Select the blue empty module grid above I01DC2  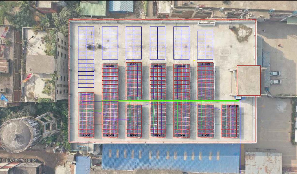pos(110,43)
